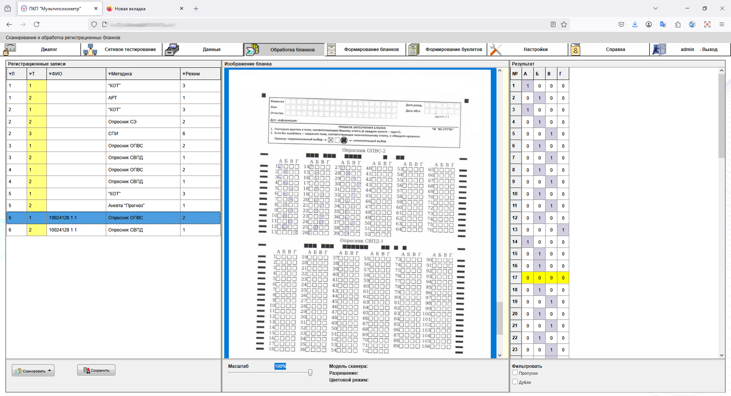This screenshot has width=731, height=396.
Task: Click the Сохранить button
Action: (x=96, y=370)
